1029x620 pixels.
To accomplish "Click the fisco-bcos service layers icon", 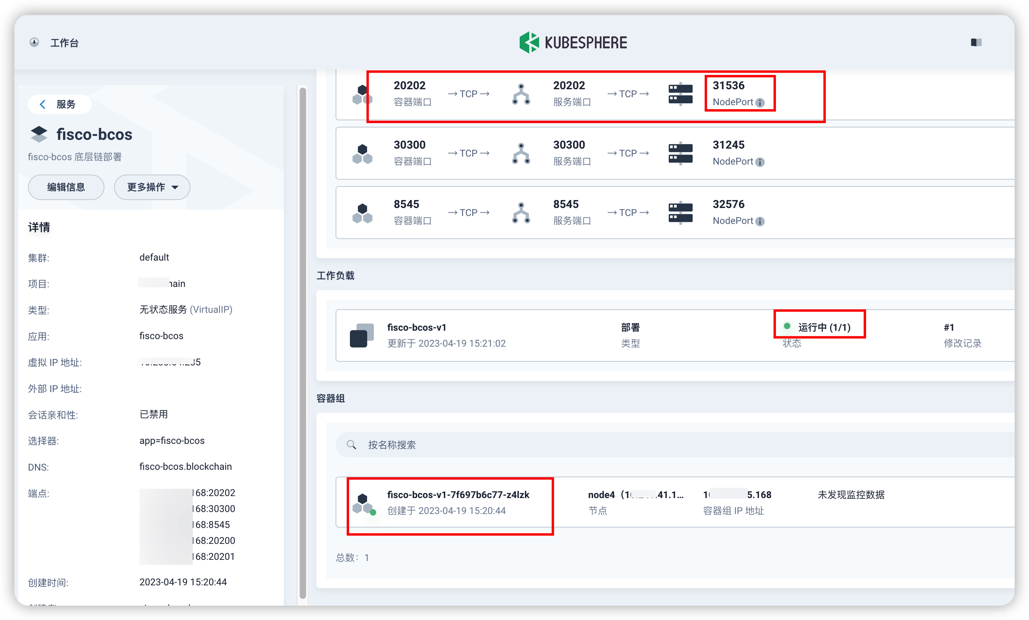I will click(39, 134).
